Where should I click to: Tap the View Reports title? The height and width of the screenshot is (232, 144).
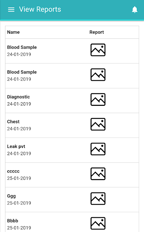(x=40, y=9)
